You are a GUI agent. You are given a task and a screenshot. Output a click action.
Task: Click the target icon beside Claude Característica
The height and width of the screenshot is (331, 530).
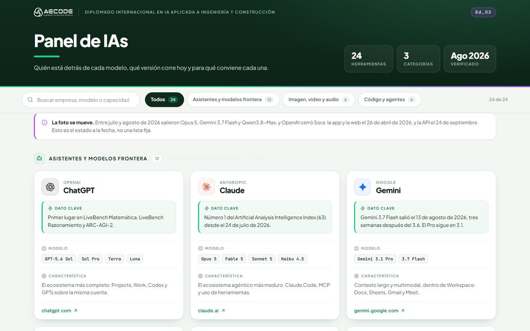pyautogui.click(x=201, y=276)
